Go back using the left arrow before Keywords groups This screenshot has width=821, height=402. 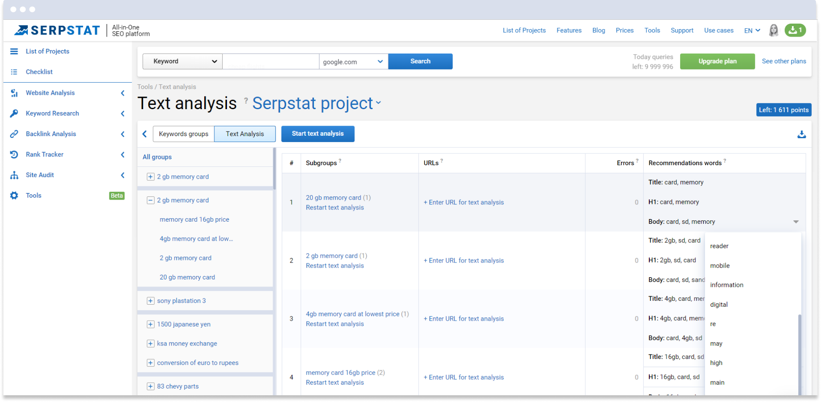pyautogui.click(x=145, y=134)
